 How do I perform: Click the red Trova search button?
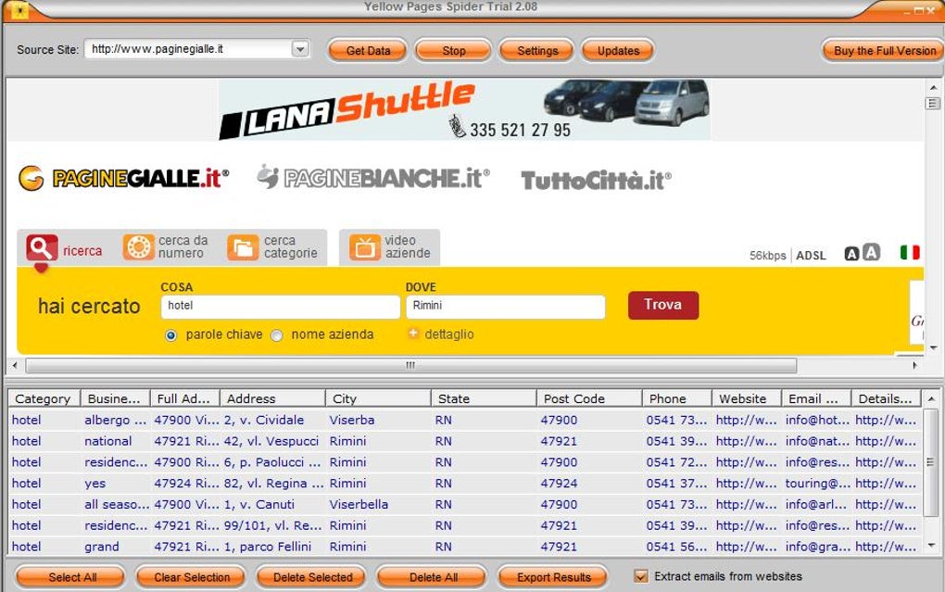[x=663, y=305]
